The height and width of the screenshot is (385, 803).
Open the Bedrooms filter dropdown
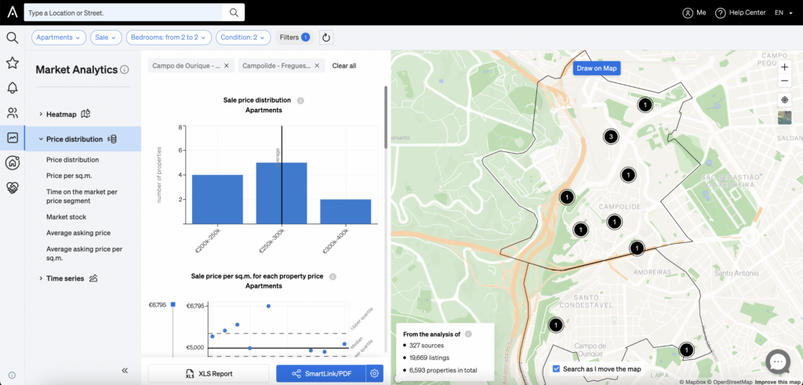[x=169, y=37]
